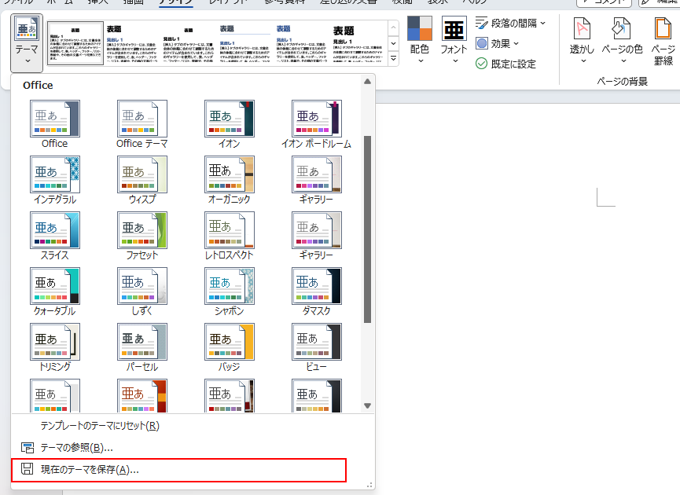The height and width of the screenshot is (495, 680).
Task: Expand the style set gallery more button
Action: tap(393, 58)
